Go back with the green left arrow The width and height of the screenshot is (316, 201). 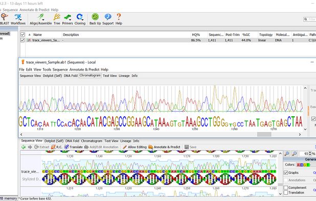[x=24, y=147]
